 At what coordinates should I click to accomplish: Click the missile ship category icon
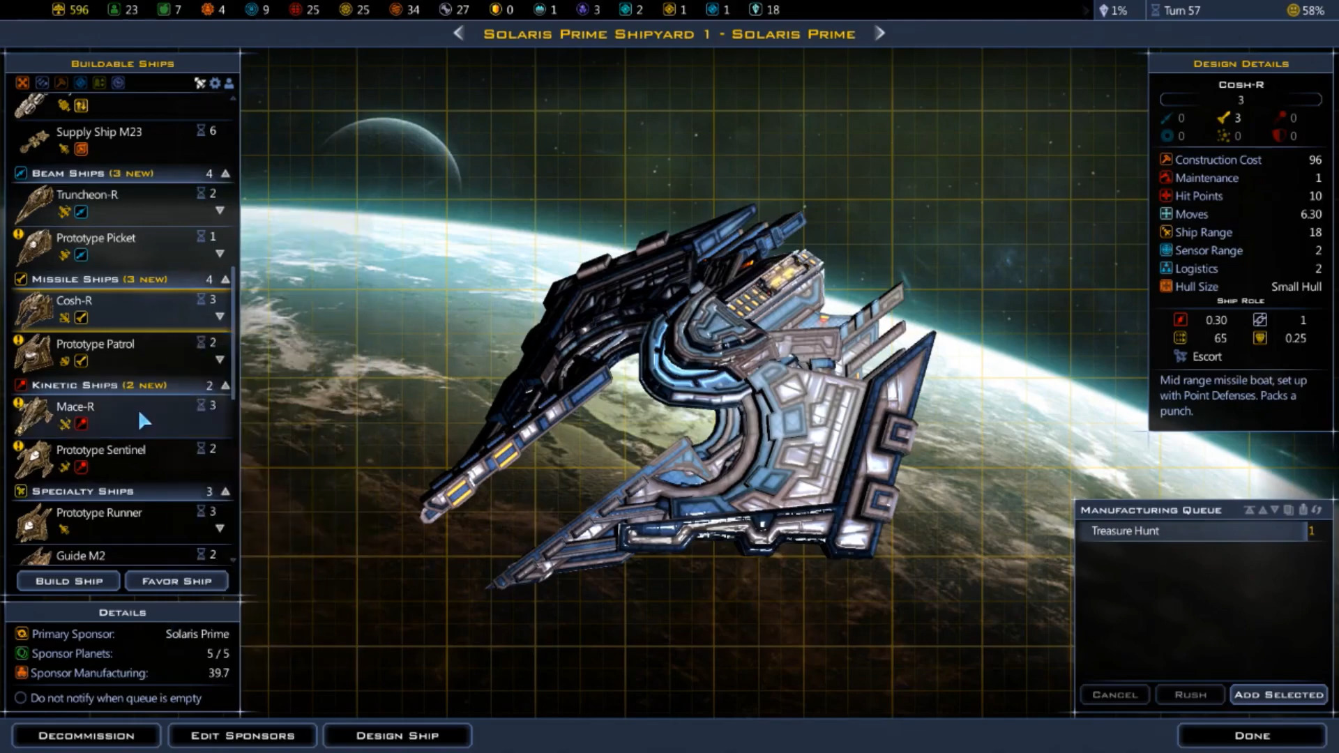[x=20, y=279]
